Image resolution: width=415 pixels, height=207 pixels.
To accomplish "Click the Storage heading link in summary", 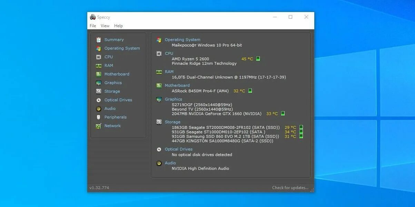I will pyautogui.click(x=172, y=122).
